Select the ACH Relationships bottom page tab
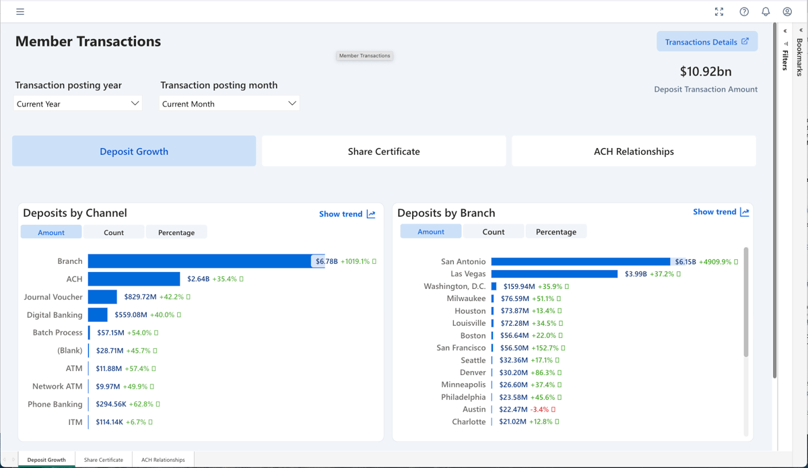808x468 pixels. click(163, 460)
